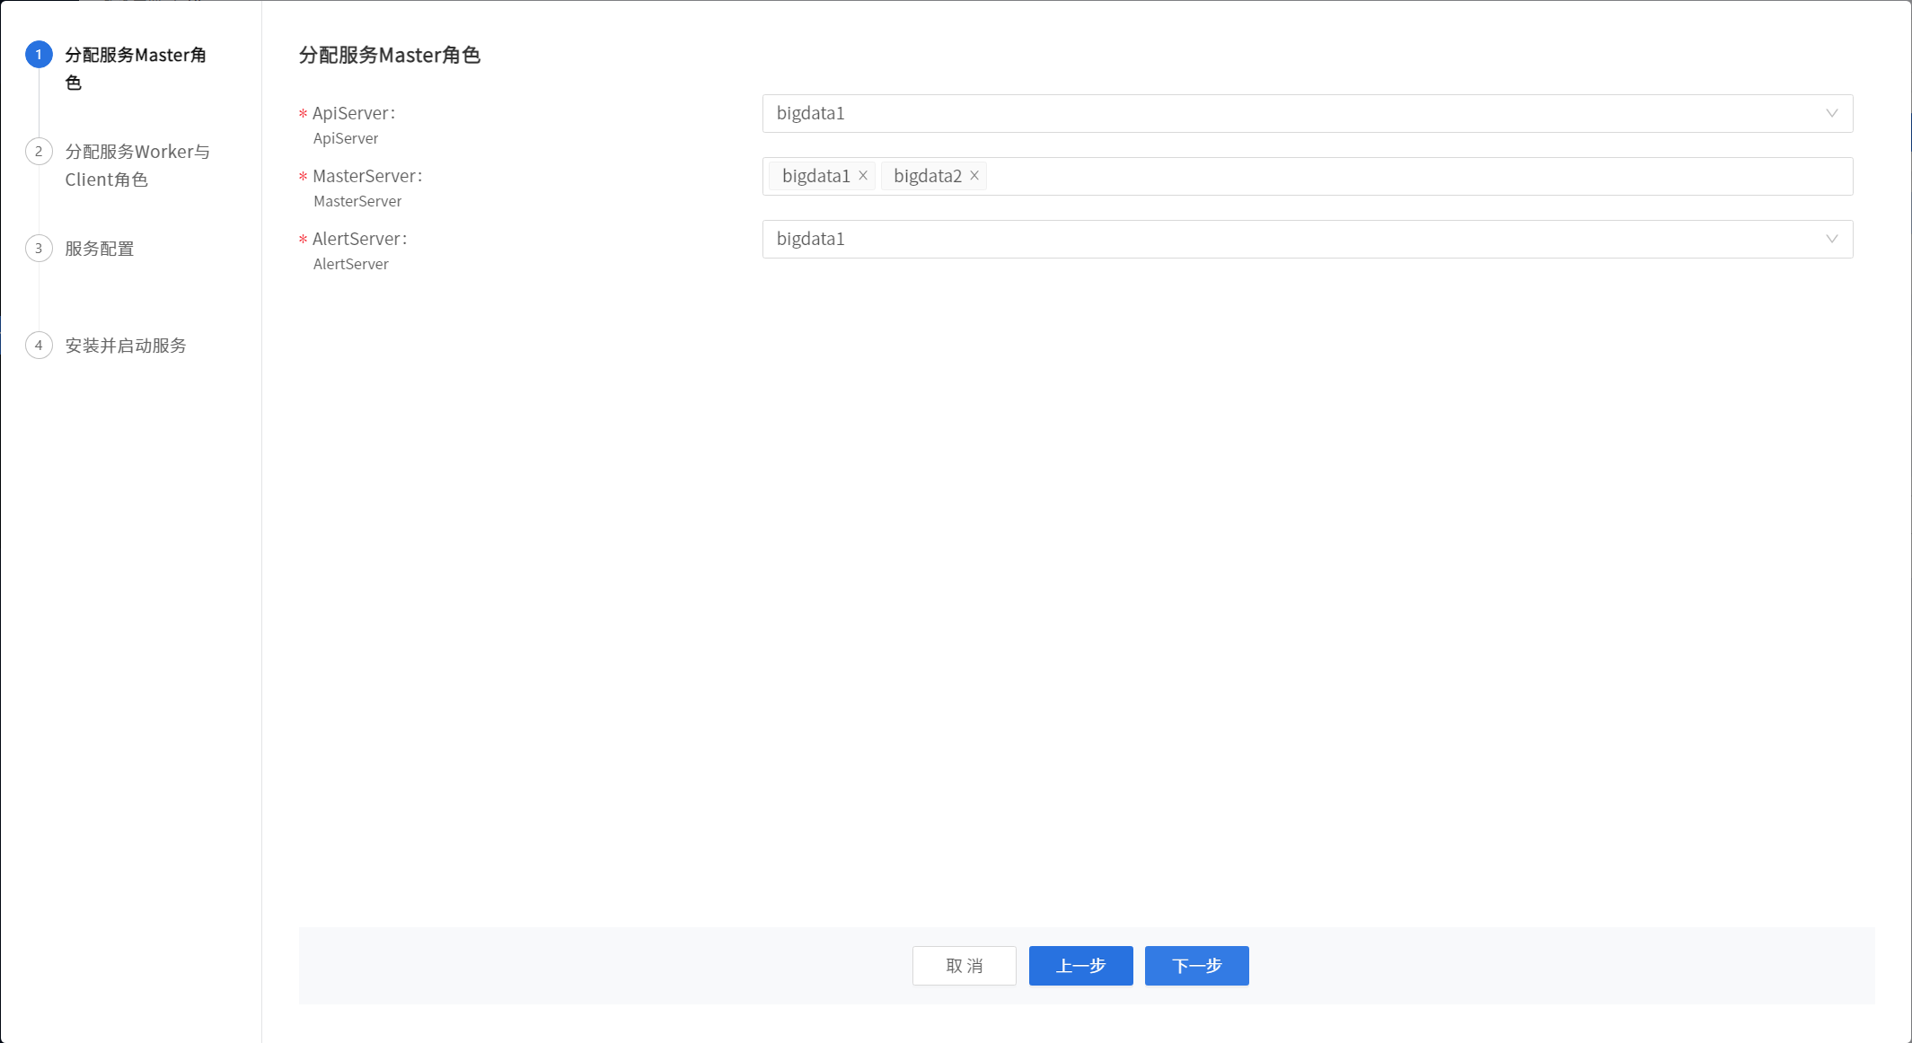The height and width of the screenshot is (1043, 1912).
Task: Click the bigdata1 tag in MasterServer
Action: pyautogui.click(x=815, y=176)
